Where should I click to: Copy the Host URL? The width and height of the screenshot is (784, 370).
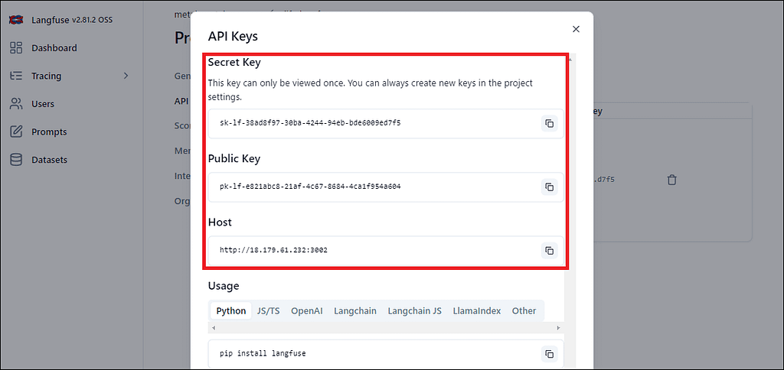(x=549, y=250)
